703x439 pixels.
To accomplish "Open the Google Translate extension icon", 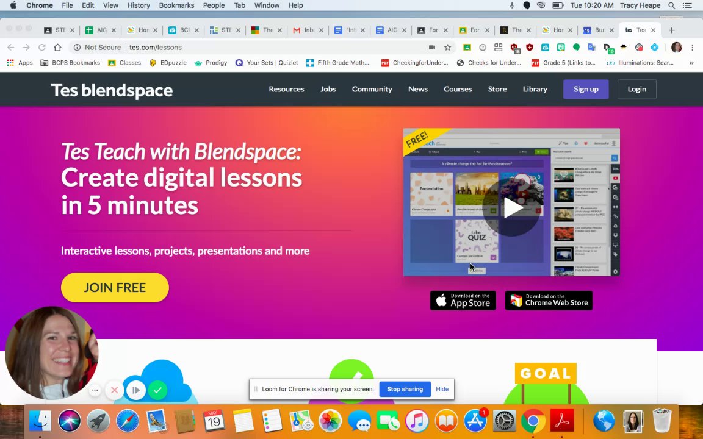I will [x=592, y=48].
